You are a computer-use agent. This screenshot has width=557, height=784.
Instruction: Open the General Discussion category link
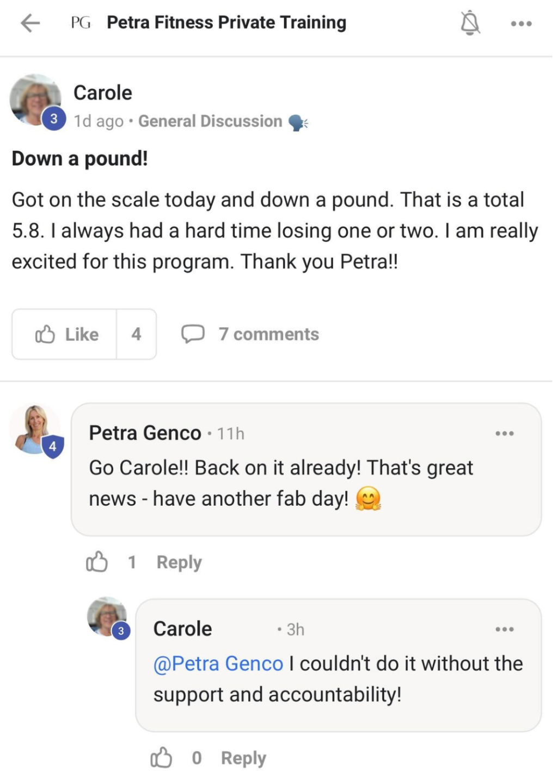(x=210, y=121)
